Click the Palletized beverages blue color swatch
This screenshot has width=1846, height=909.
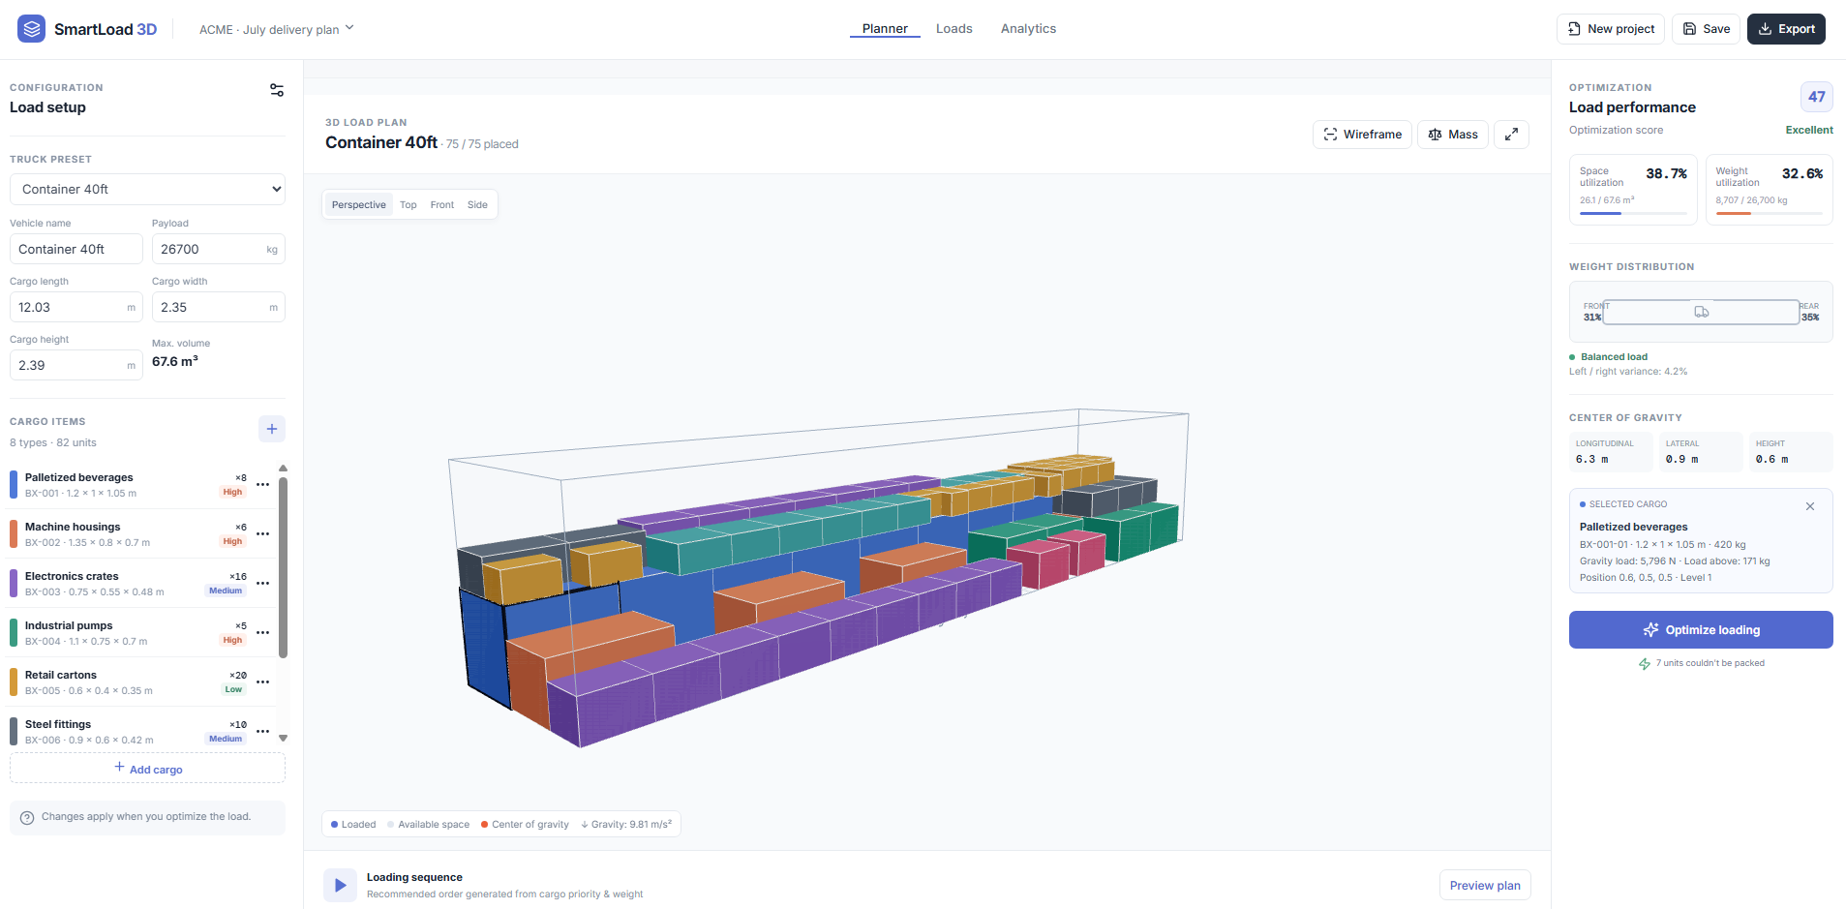pos(14,484)
